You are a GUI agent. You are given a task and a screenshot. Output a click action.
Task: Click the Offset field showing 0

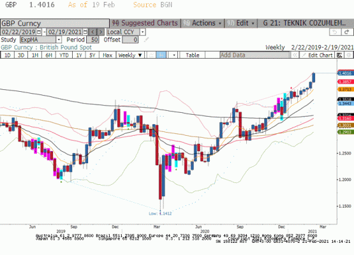click(130, 40)
